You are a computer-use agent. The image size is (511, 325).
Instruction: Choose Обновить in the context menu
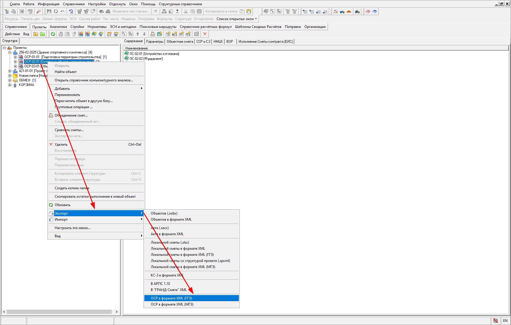click(63, 205)
